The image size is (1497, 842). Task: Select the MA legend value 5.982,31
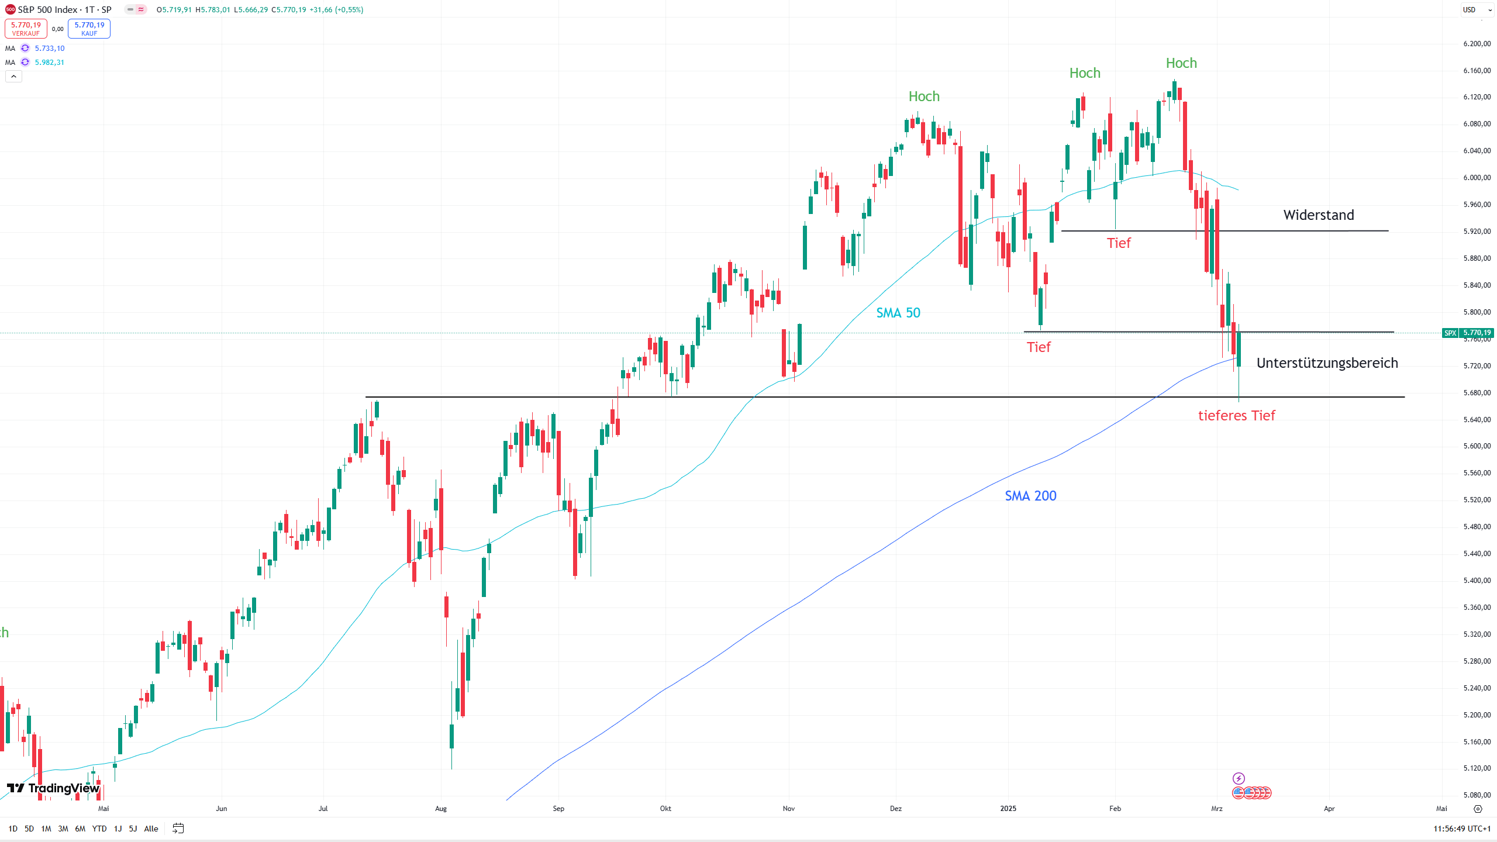[x=50, y=63]
